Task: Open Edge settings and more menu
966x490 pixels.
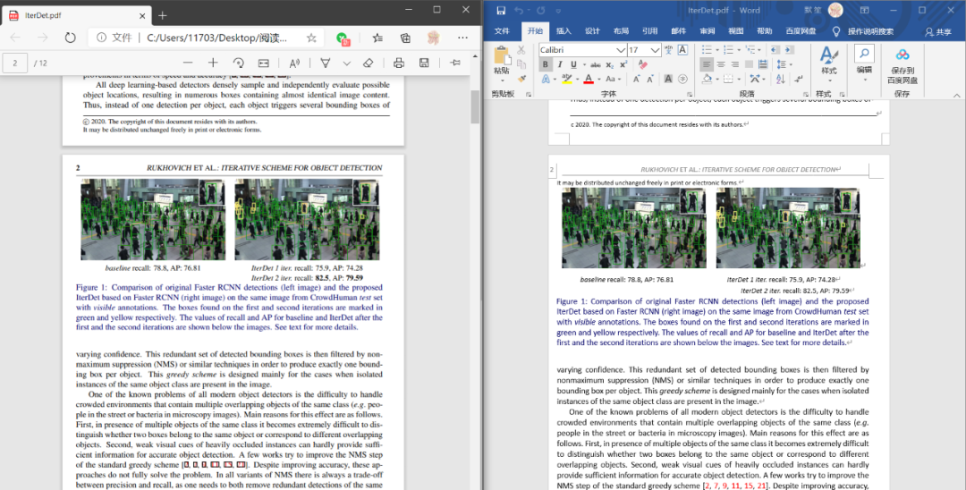Action: tap(462, 38)
